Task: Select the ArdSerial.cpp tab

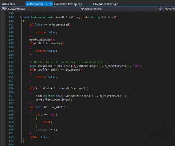Action: pyautogui.click(x=35, y=4)
